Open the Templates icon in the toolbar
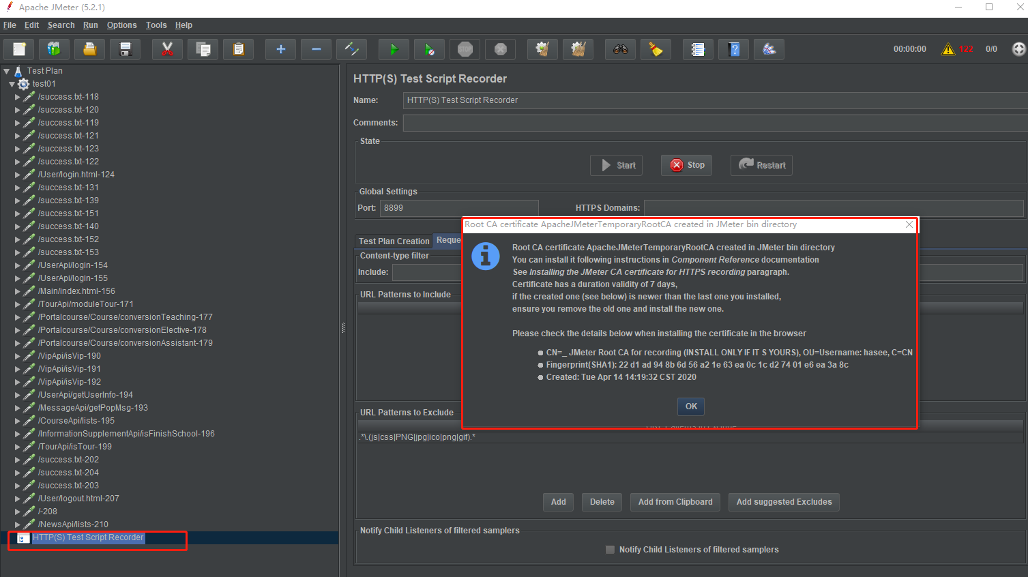The height and width of the screenshot is (577, 1028). [54, 49]
